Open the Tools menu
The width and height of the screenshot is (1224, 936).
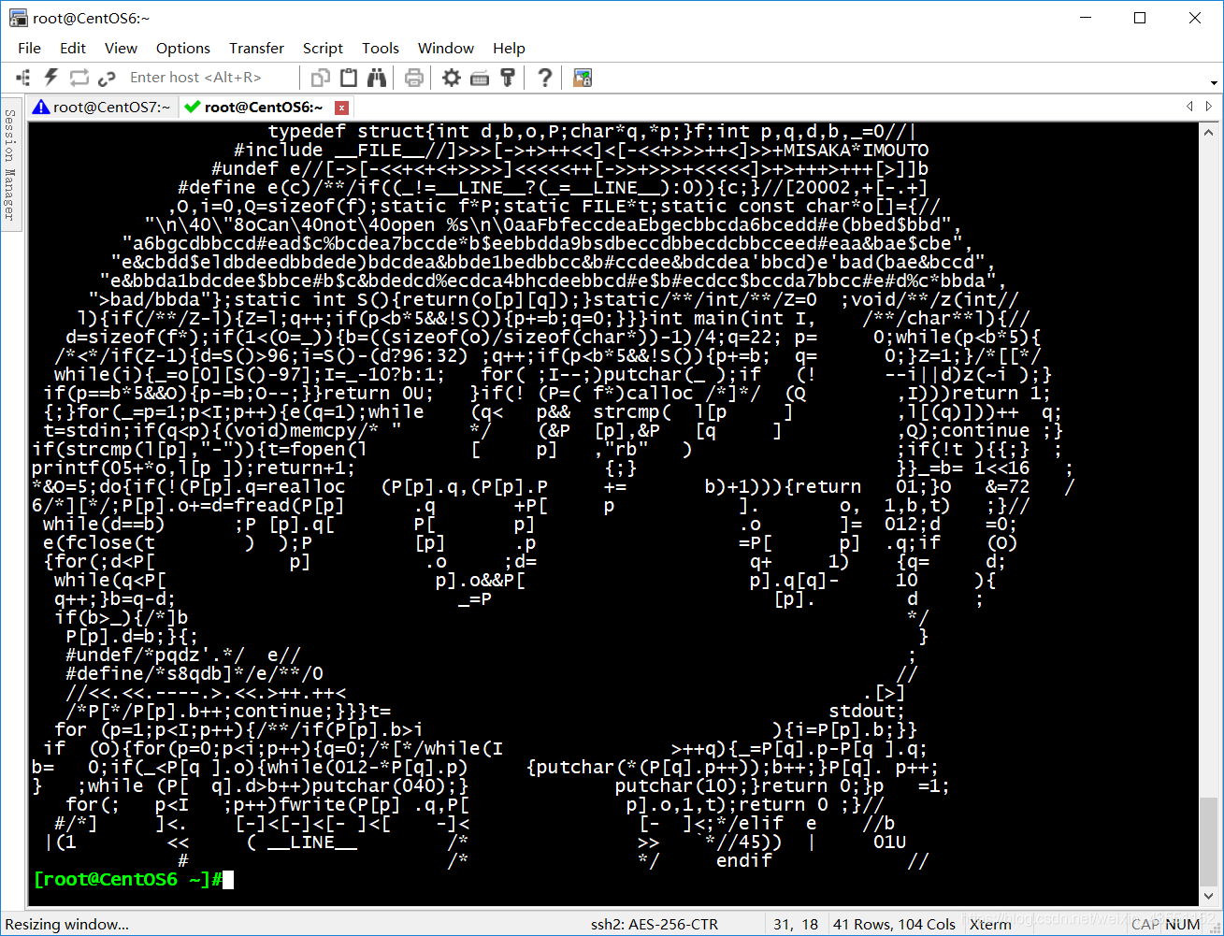(381, 48)
